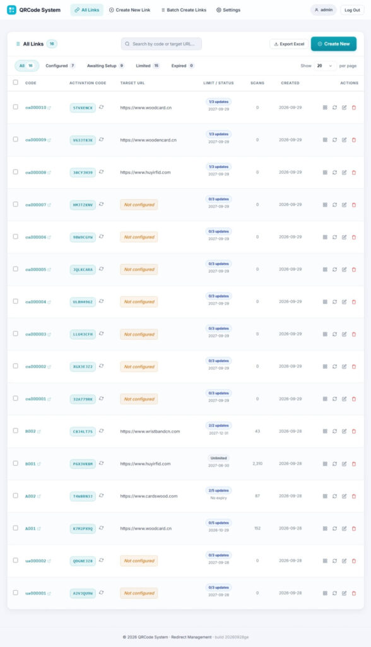Click the Export Excel button
This screenshot has height=647, width=371.
pos(289,44)
